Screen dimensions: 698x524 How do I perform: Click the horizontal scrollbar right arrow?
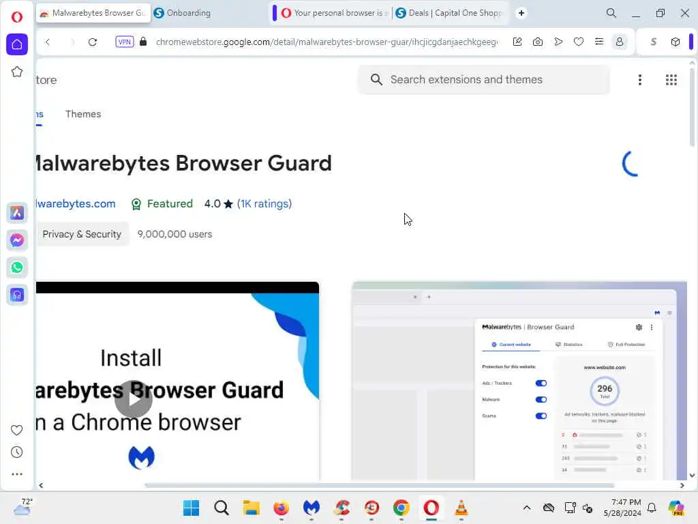tap(682, 485)
